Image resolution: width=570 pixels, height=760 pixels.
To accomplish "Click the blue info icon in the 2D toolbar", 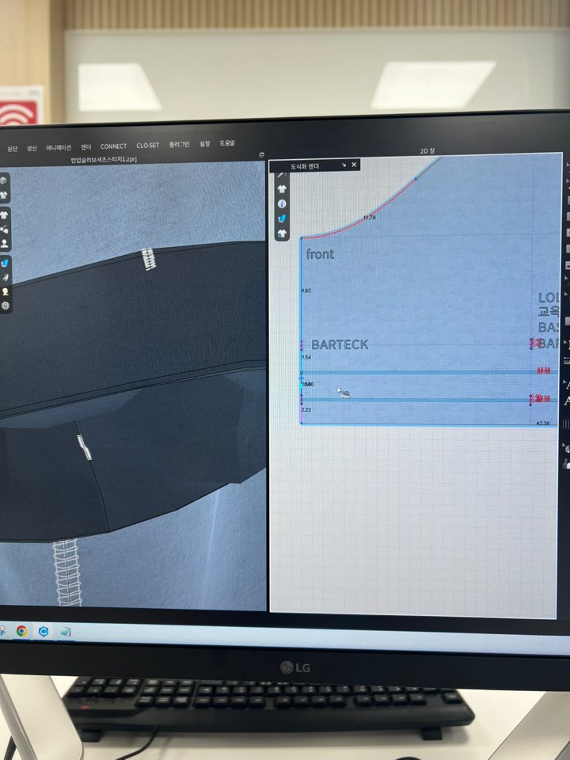I will point(283,203).
